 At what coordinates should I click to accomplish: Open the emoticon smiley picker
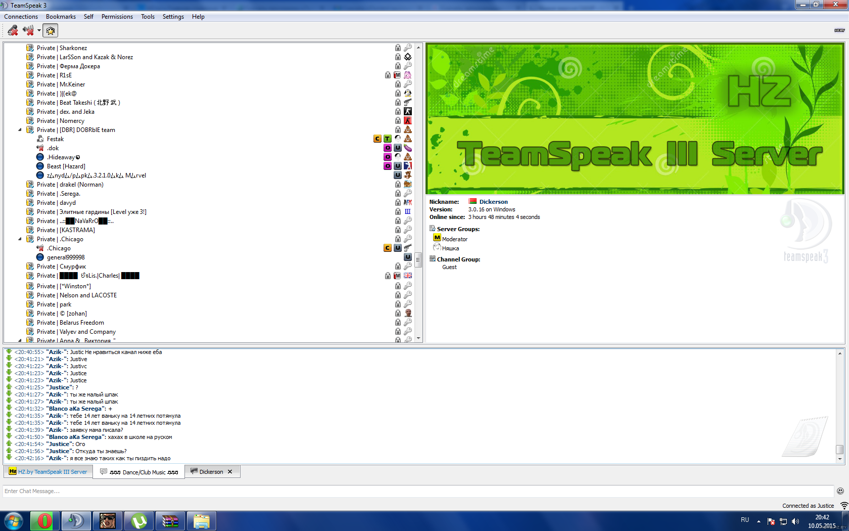pyautogui.click(x=840, y=491)
